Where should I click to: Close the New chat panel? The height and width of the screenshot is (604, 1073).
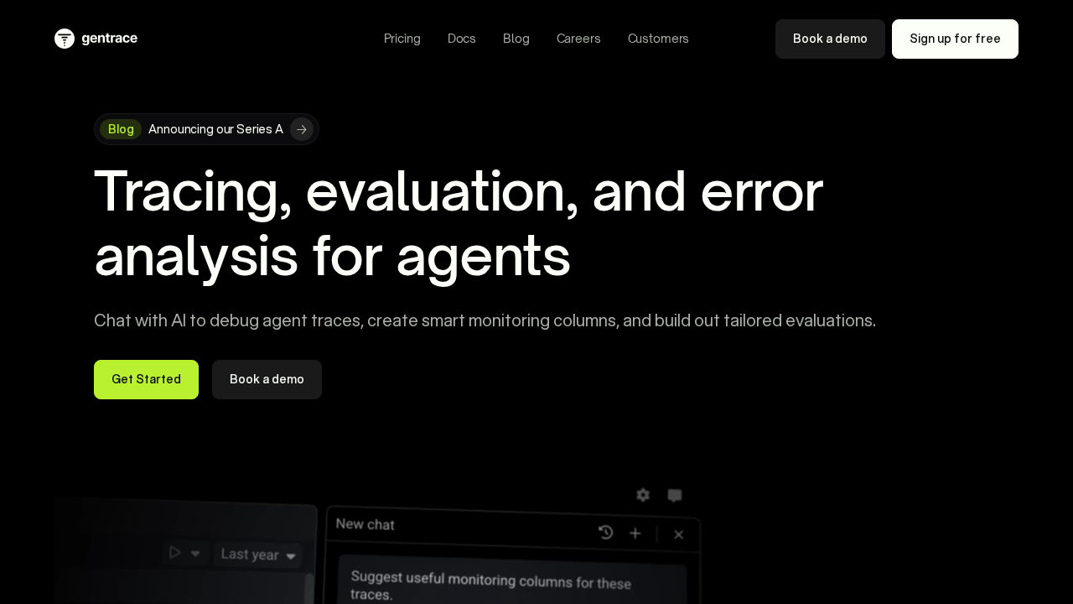[678, 534]
